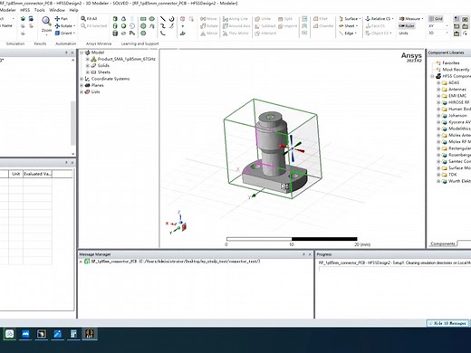
Task: Open the first taskbar app icon
Action: coord(9,334)
